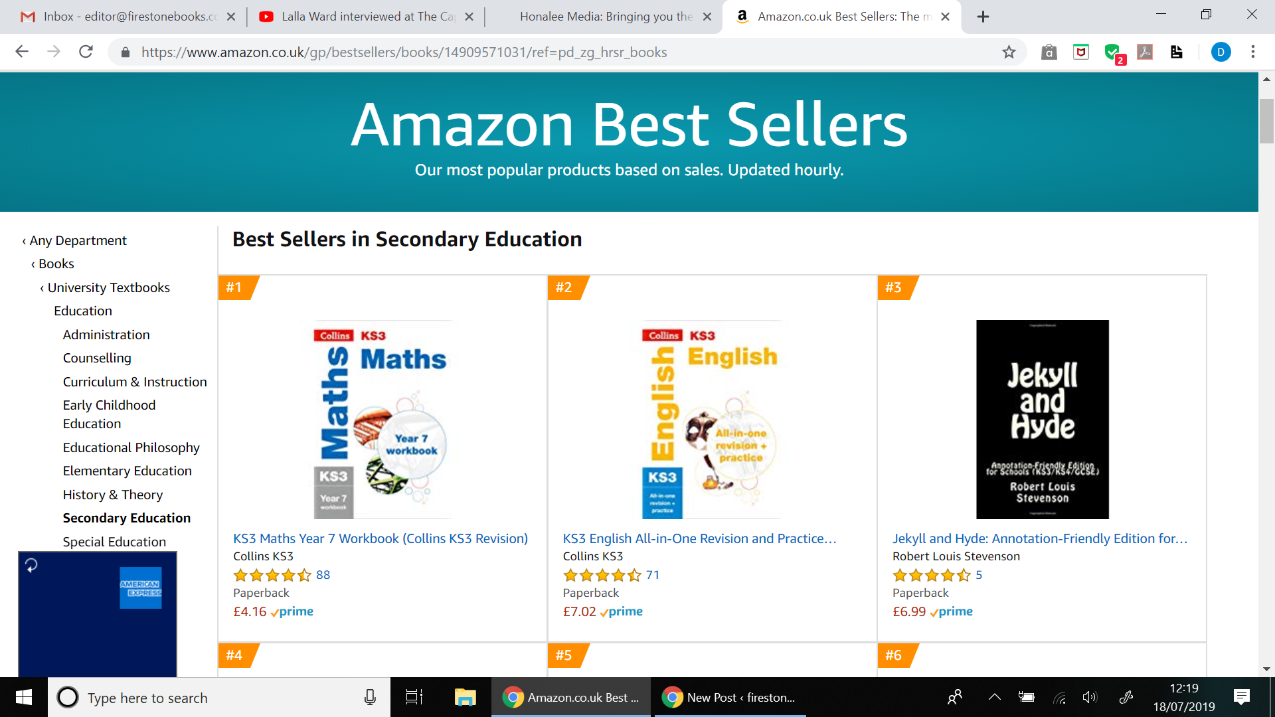Expand hidden icons in the system tray
The width and height of the screenshot is (1275, 717).
(994, 697)
